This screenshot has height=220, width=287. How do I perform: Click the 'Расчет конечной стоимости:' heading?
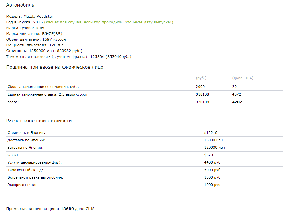tap(40, 121)
